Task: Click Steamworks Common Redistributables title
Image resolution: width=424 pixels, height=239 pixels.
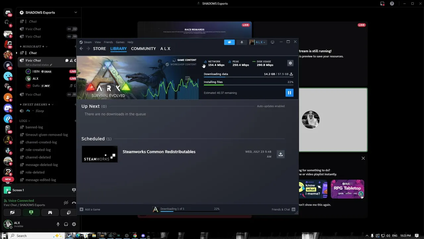Action: coord(159,152)
